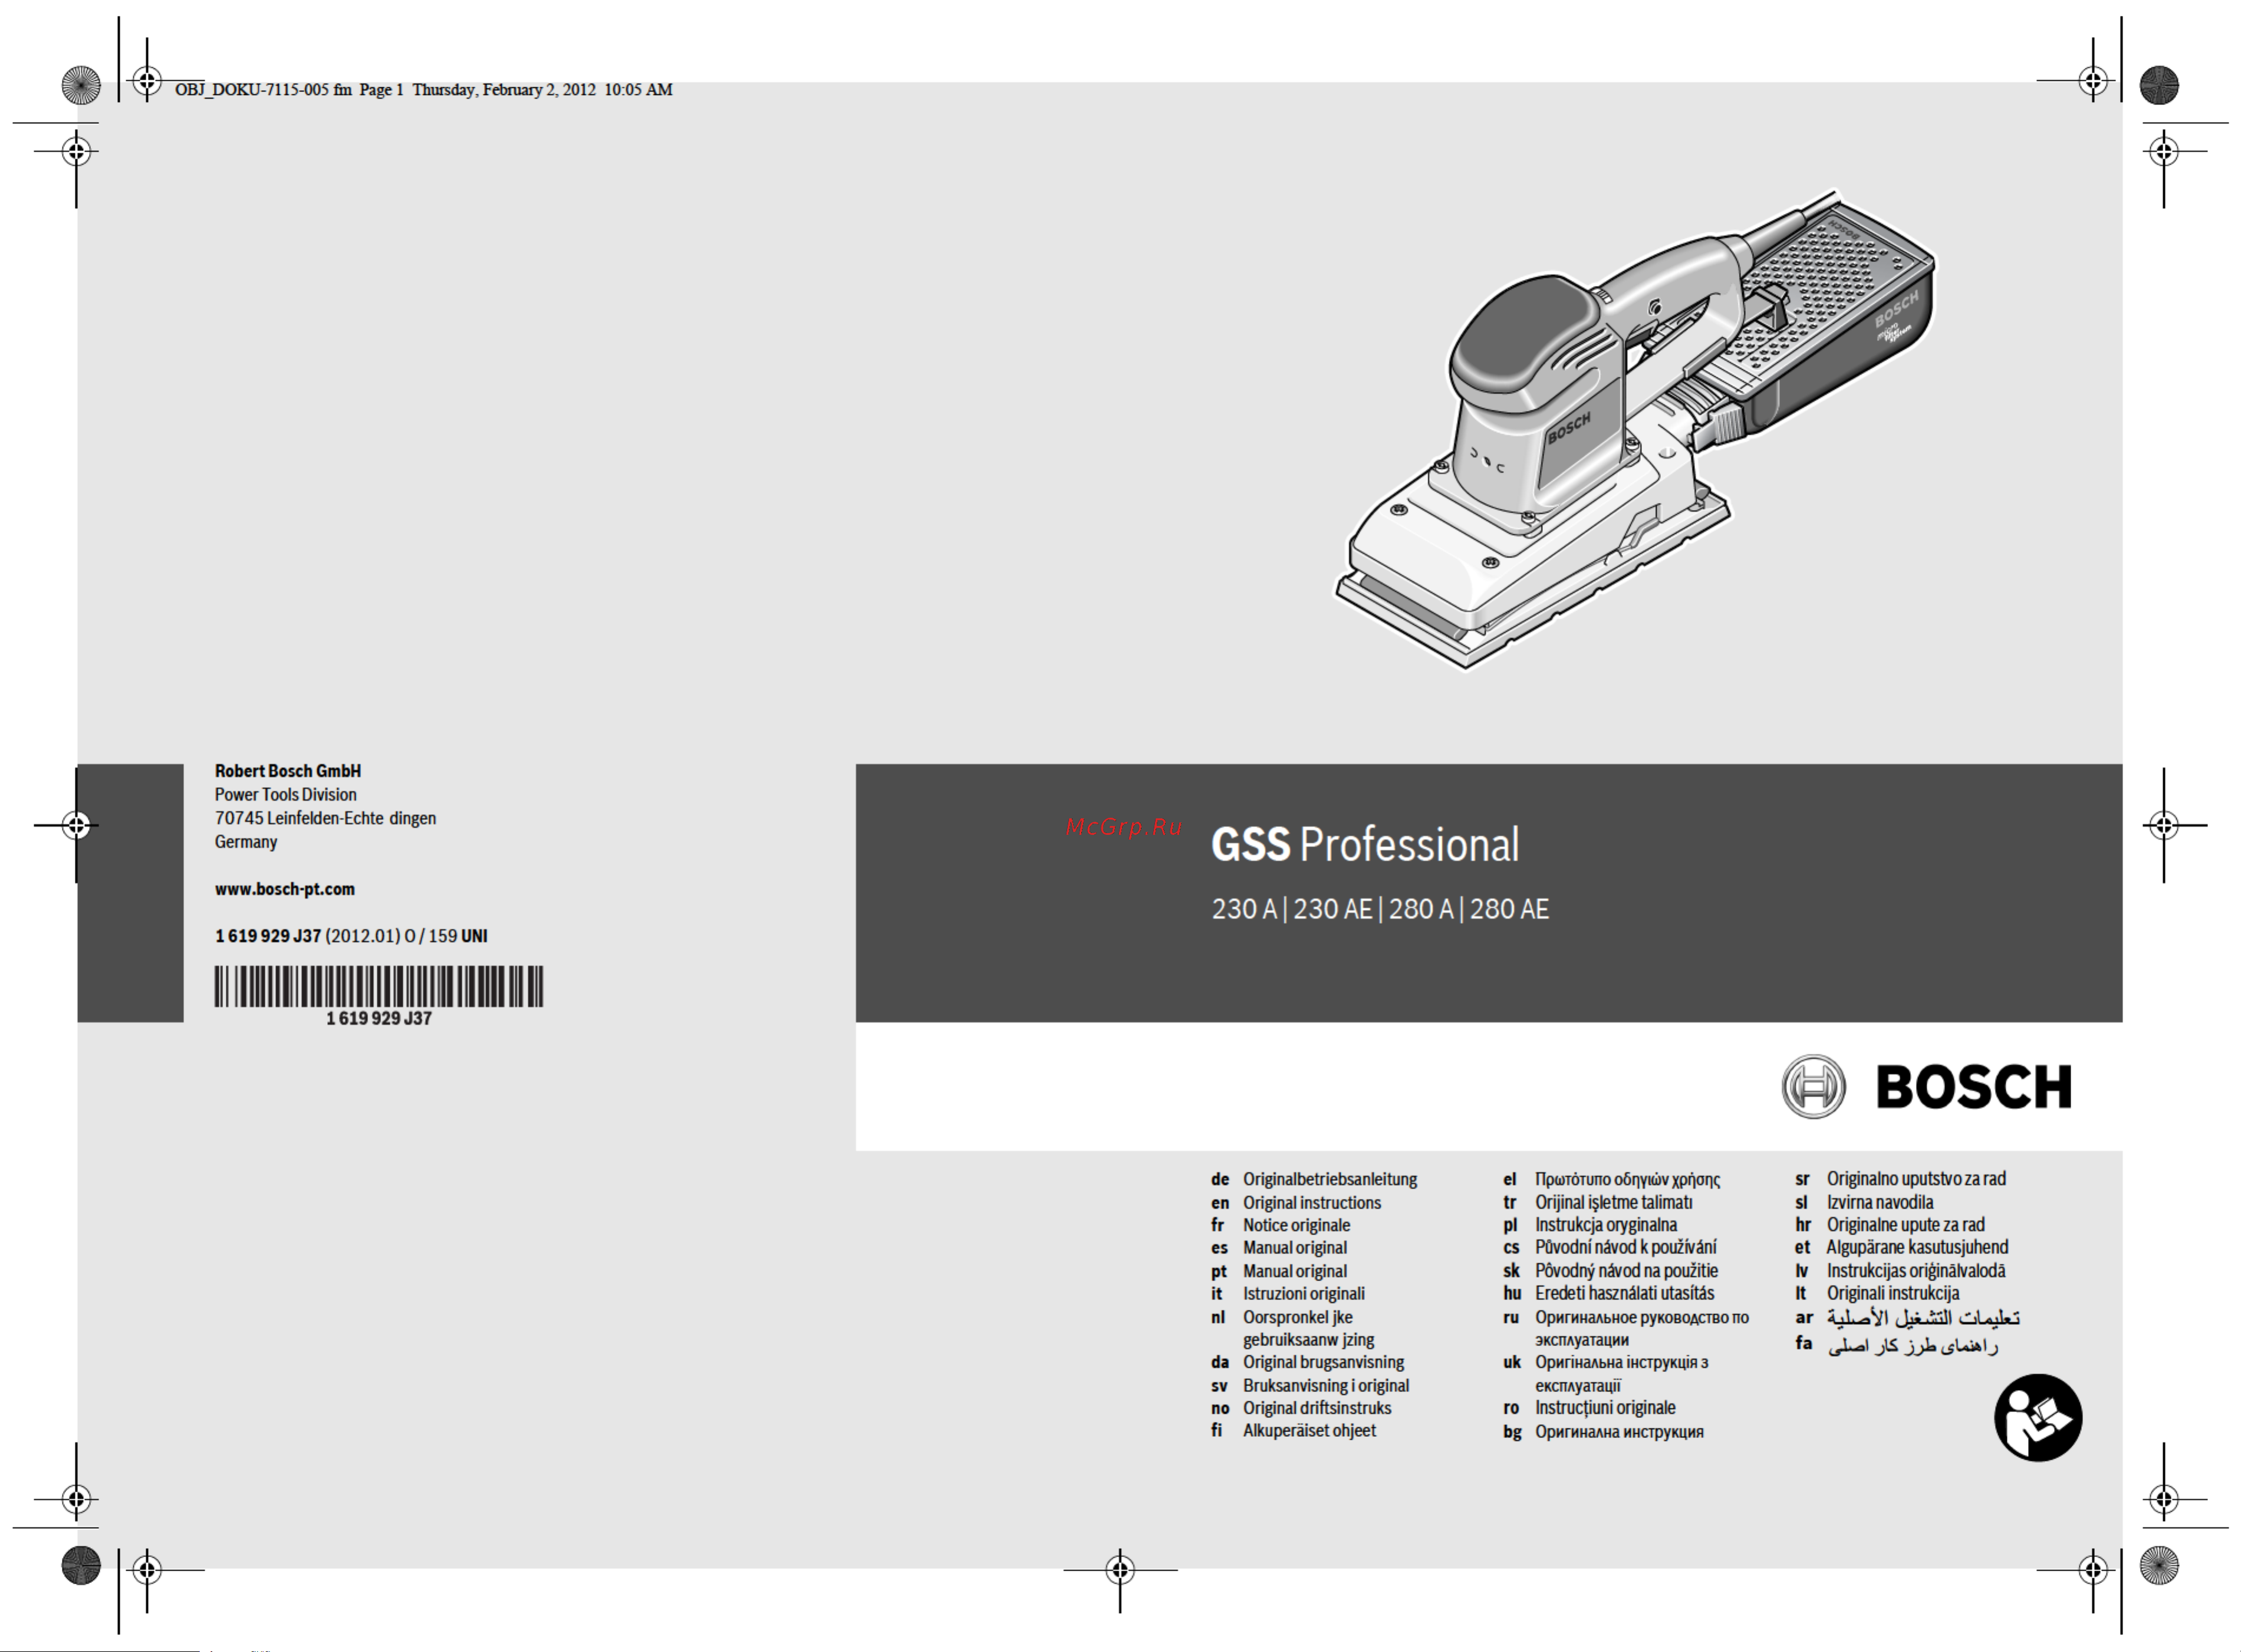Click '70745 Leinfelden-Echterdingen' address line

pos(325,818)
